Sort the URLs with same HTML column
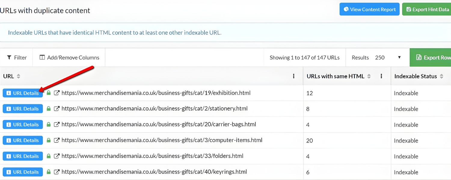The height and width of the screenshot is (180, 451). coord(369,76)
